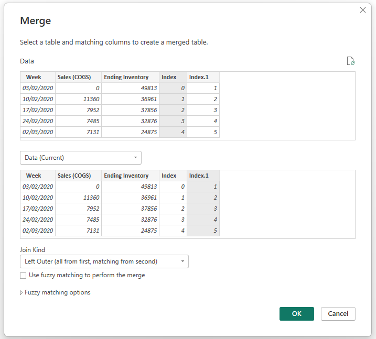Click 10/02/2020 cell in the bottom table
This screenshot has height=339, width=376.
38,198
